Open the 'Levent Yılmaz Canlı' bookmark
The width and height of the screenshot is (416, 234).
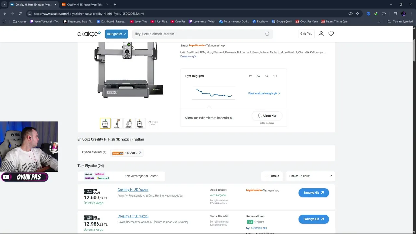coord(335,22)
